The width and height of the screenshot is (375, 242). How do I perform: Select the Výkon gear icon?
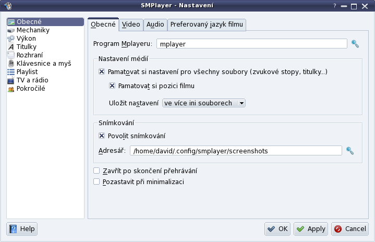11,39
